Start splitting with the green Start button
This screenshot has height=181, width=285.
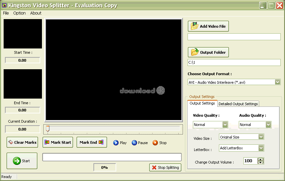(22, 161)
